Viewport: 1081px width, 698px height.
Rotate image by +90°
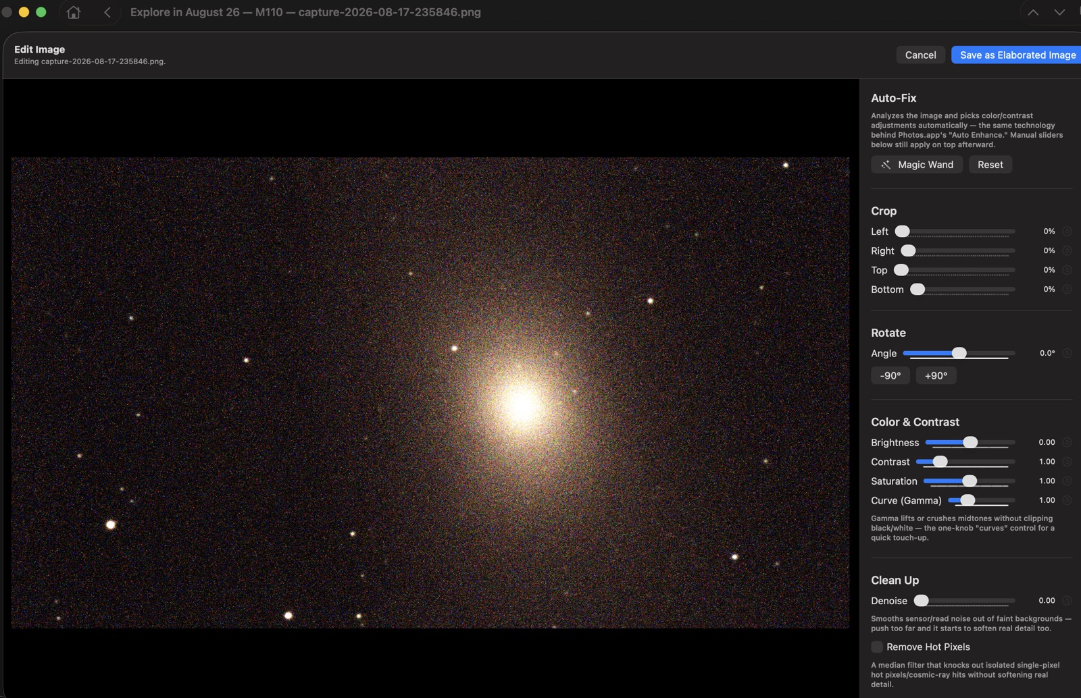point(936,375)
